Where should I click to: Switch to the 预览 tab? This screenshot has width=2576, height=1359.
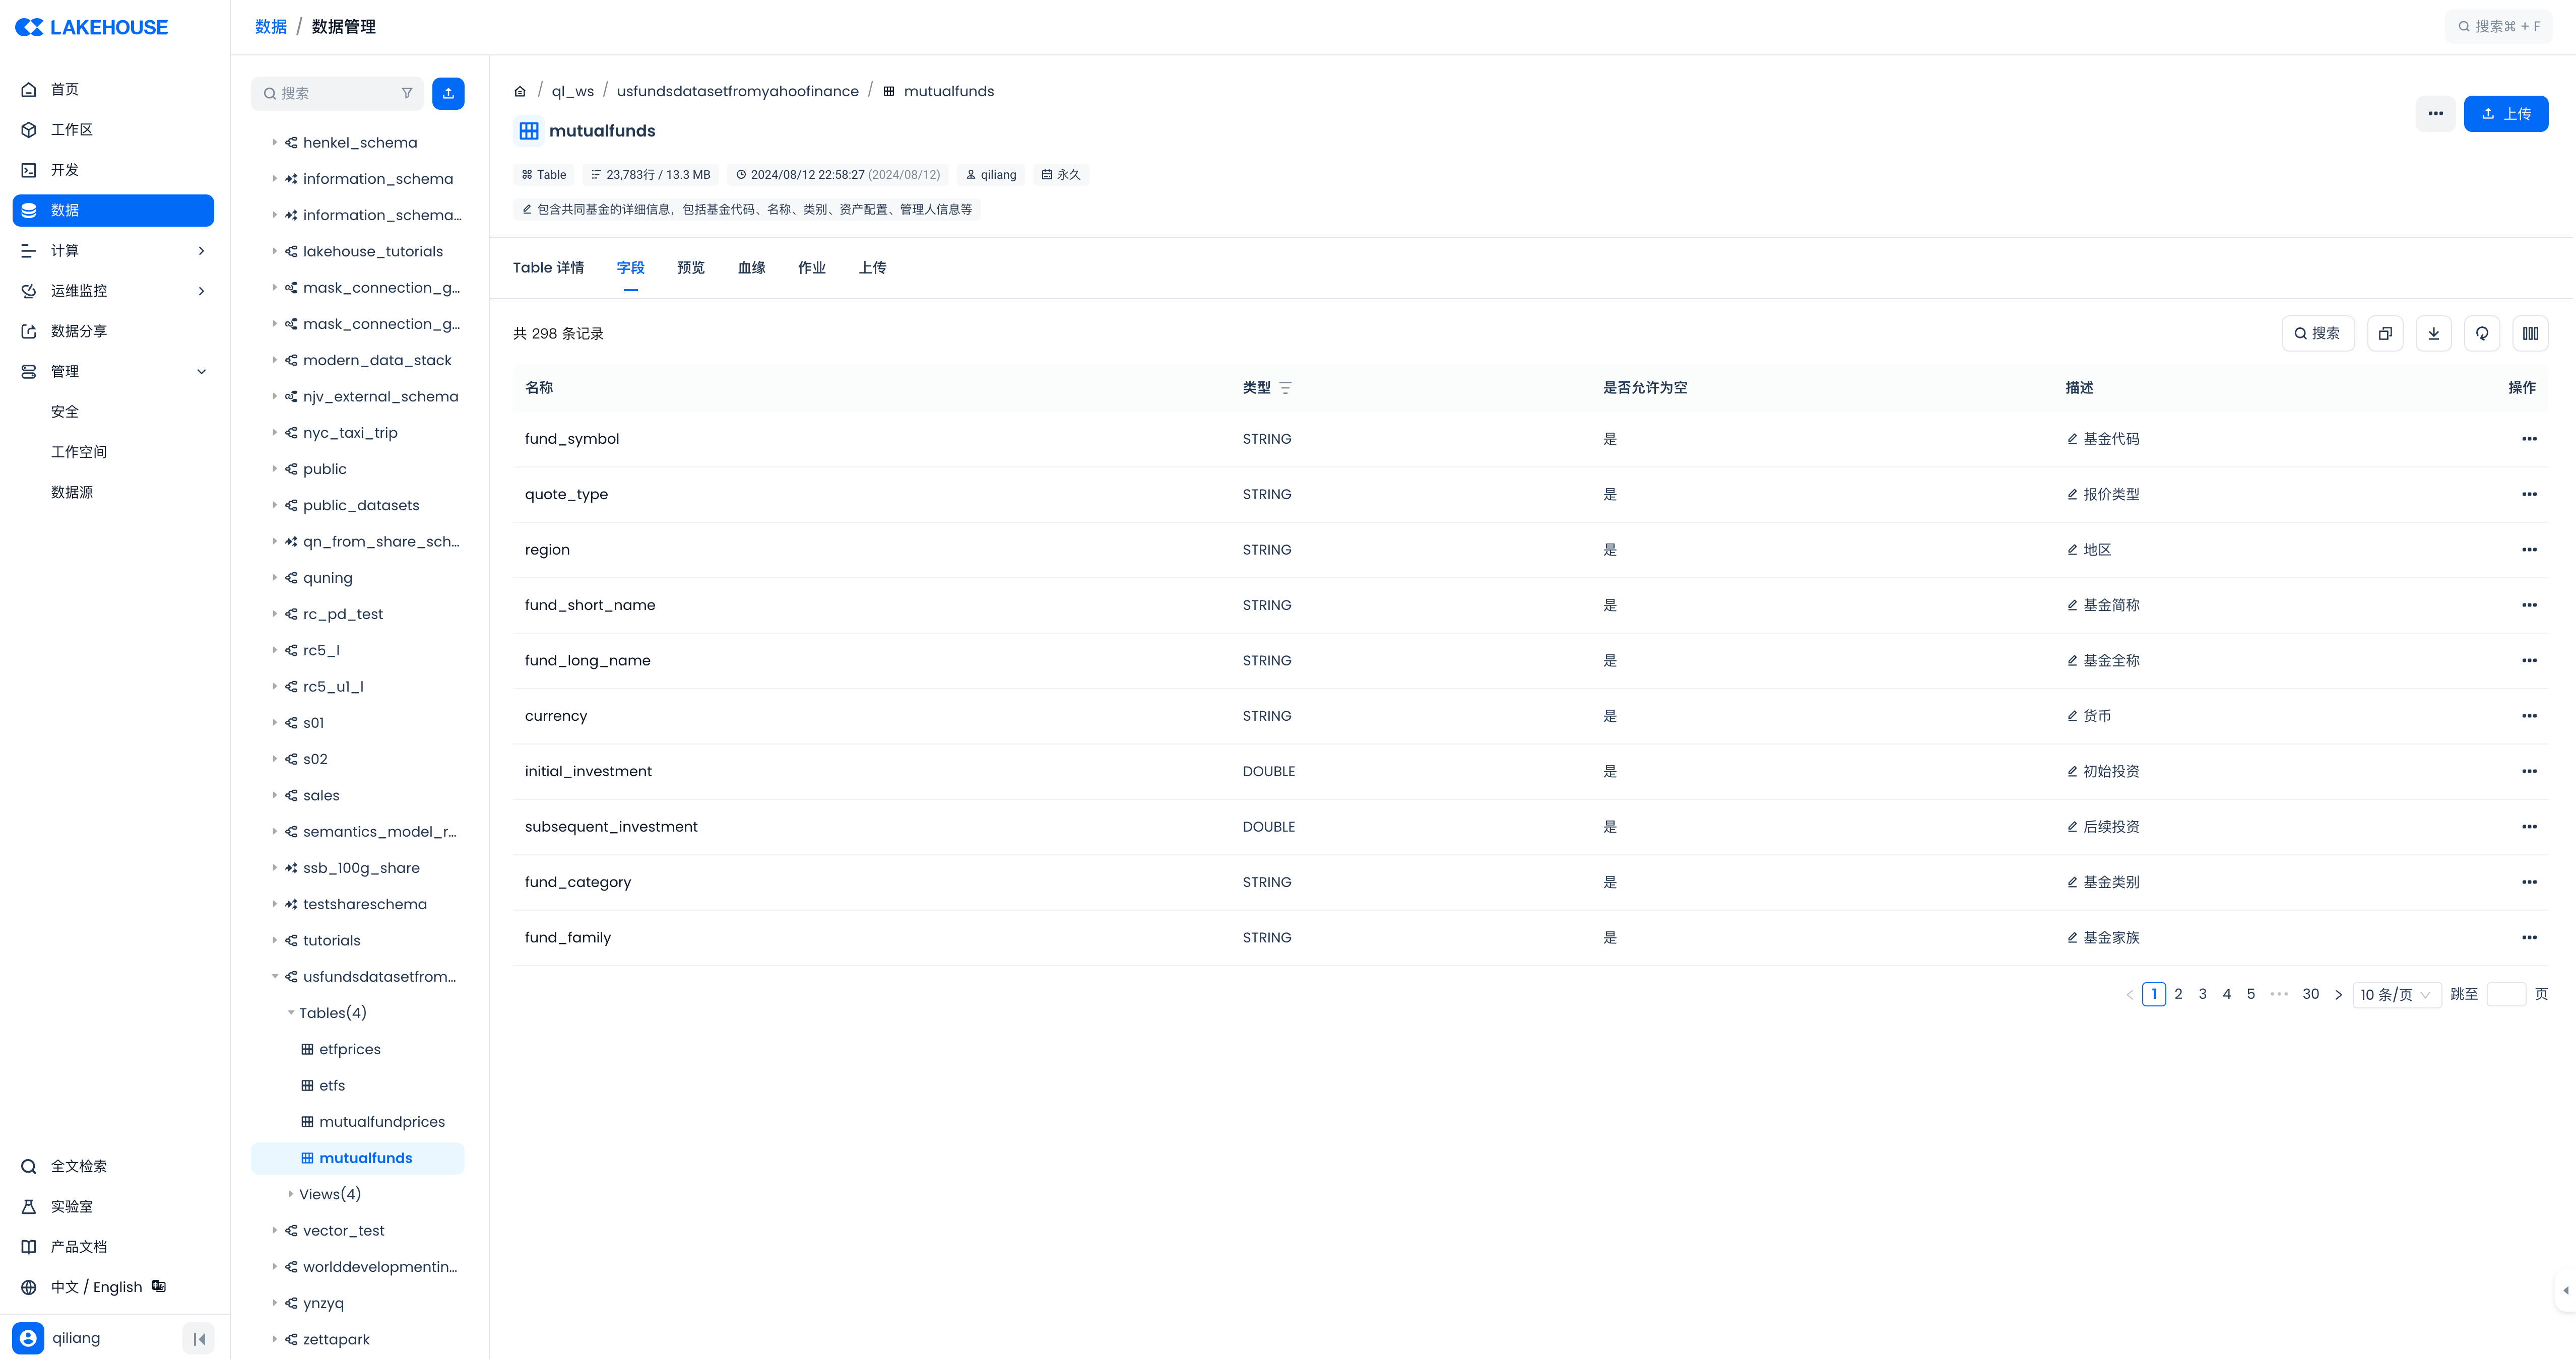(690, 268)
